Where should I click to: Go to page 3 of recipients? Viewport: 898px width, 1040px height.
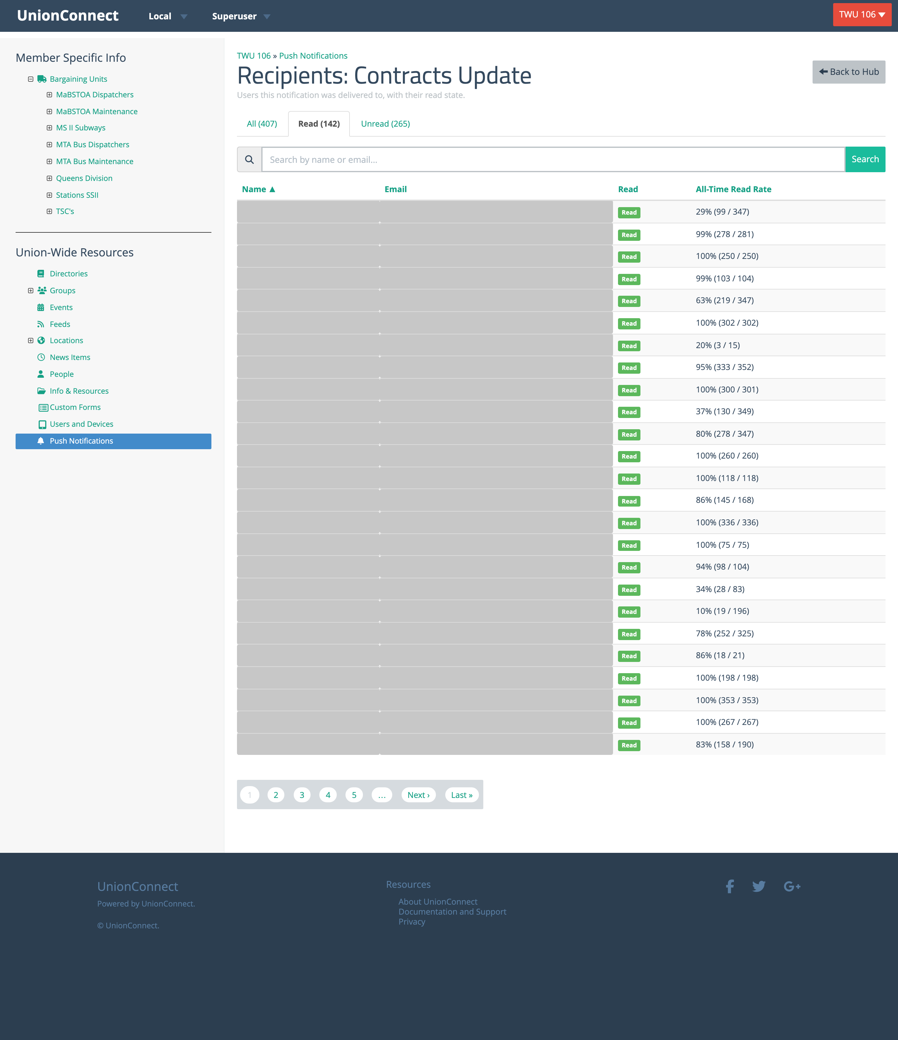pyautogui.click(x=302, y=795)
